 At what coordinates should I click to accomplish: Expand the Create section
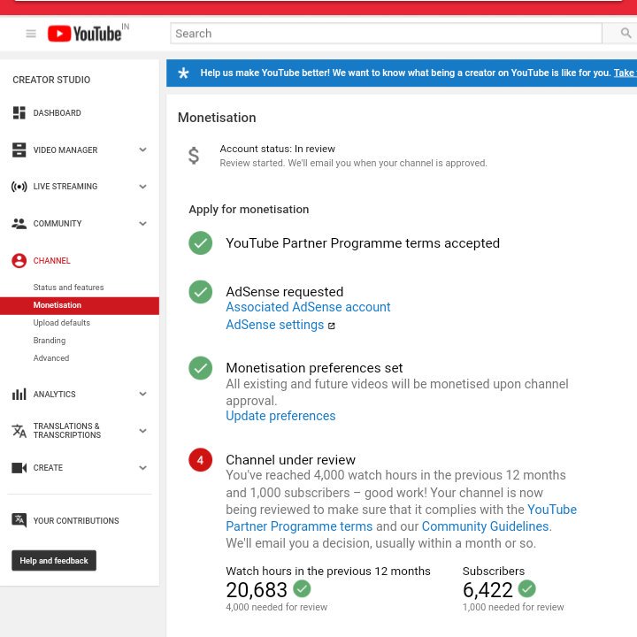pyautogui.click(x=142, y=468)
